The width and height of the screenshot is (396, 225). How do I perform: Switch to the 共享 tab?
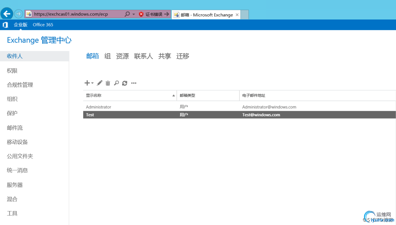164,56
